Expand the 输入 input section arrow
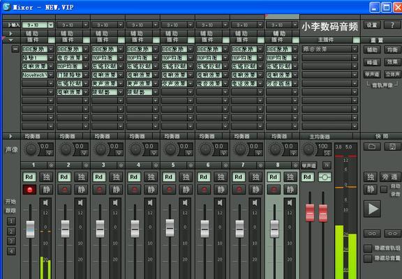The height and width of the screenshot is (279, 402). tap(9, 25)
